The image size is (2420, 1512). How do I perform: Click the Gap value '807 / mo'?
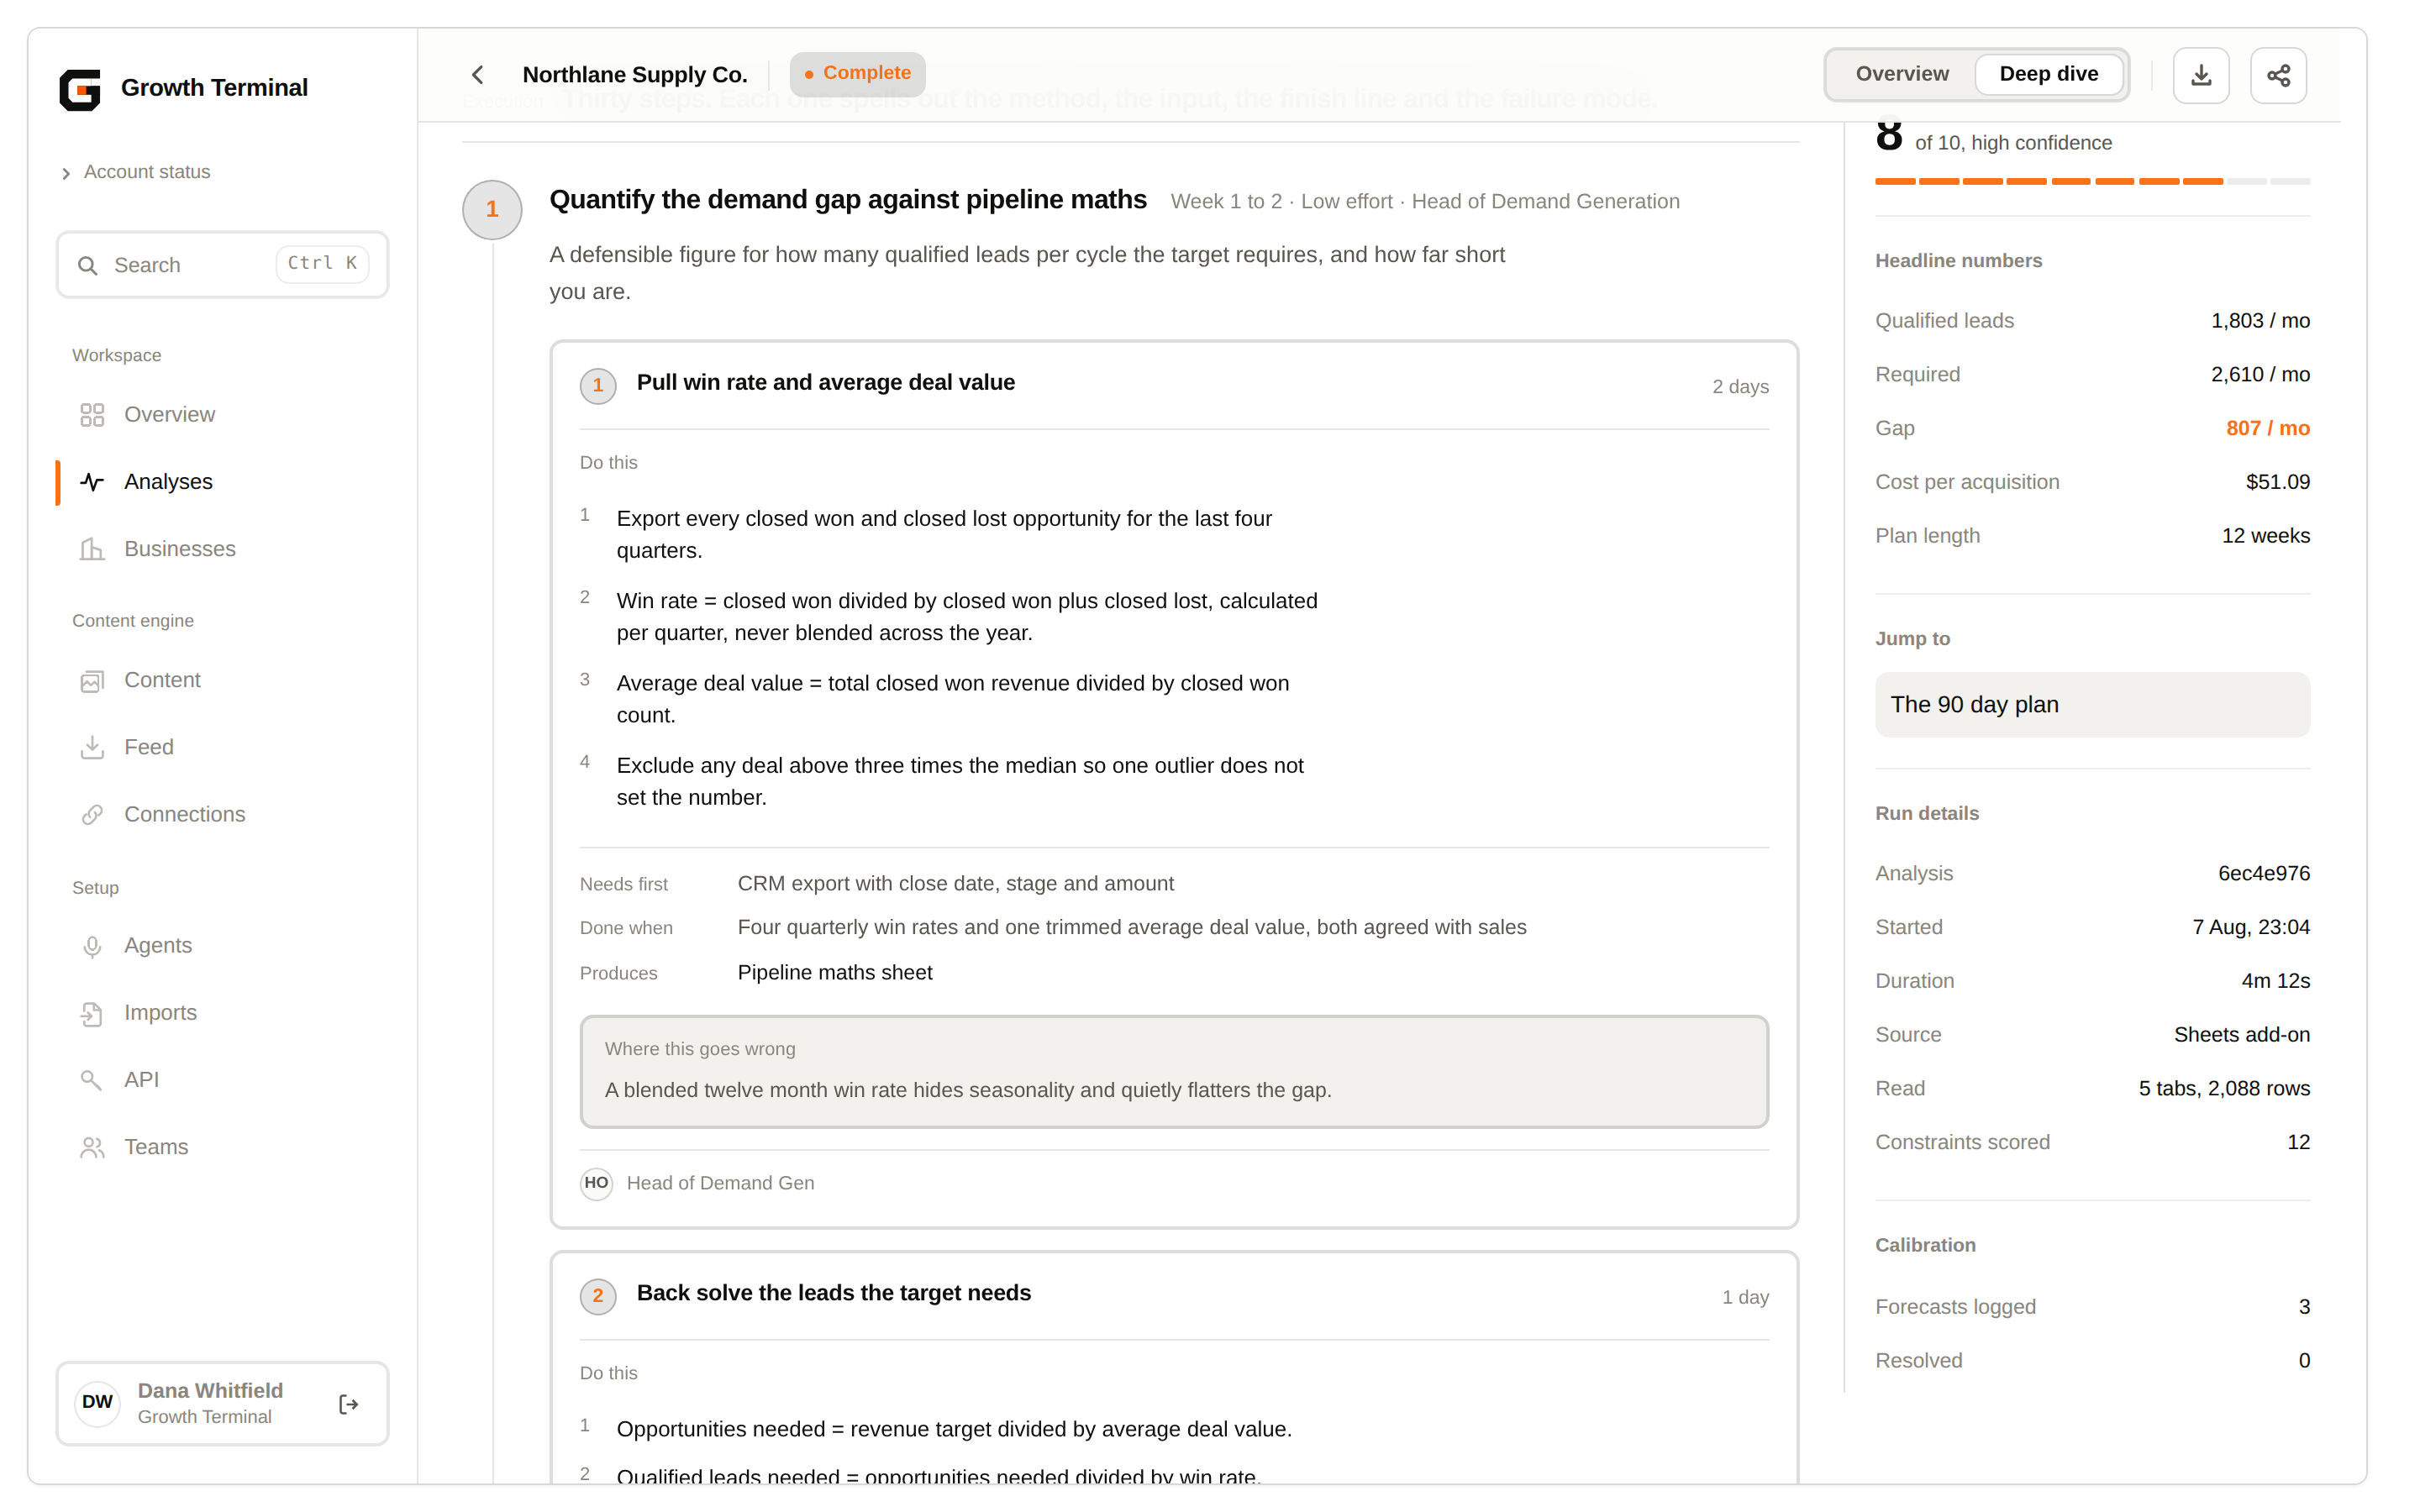coord(2267,428)
